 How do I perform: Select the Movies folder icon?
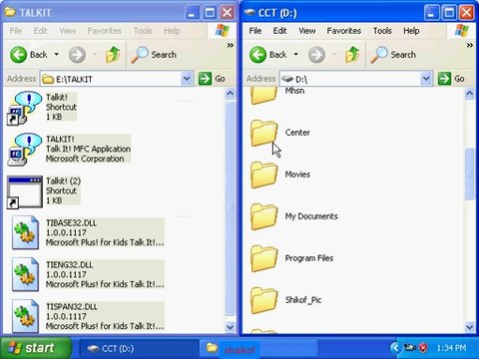point(263,175)
